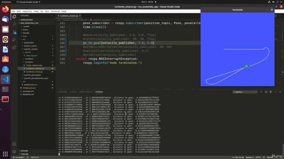Screen dimensions: 284x159
Task: Open the Accounts icon in activity bar
Action: point(14,144)
